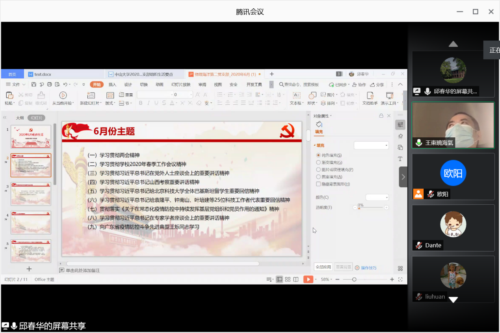Click the 新建幻灯片 (New Slide) icon

coord(91,96)
